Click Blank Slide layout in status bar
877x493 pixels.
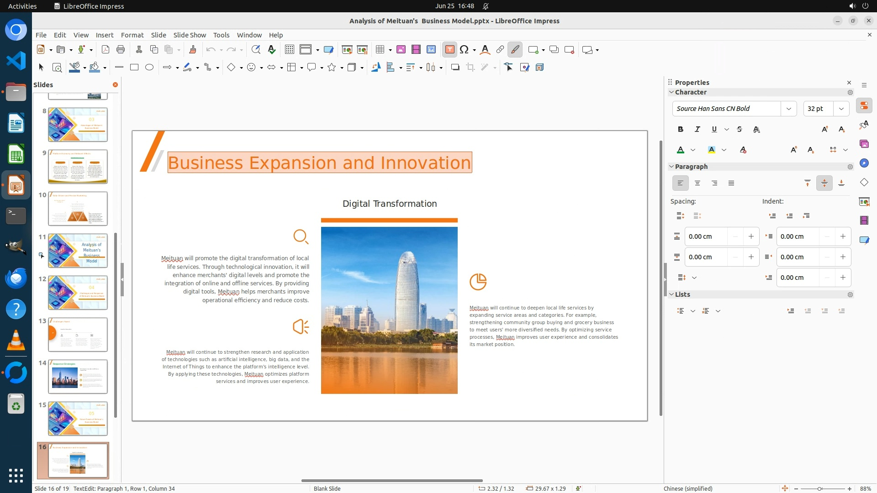[x=327, y=488]
